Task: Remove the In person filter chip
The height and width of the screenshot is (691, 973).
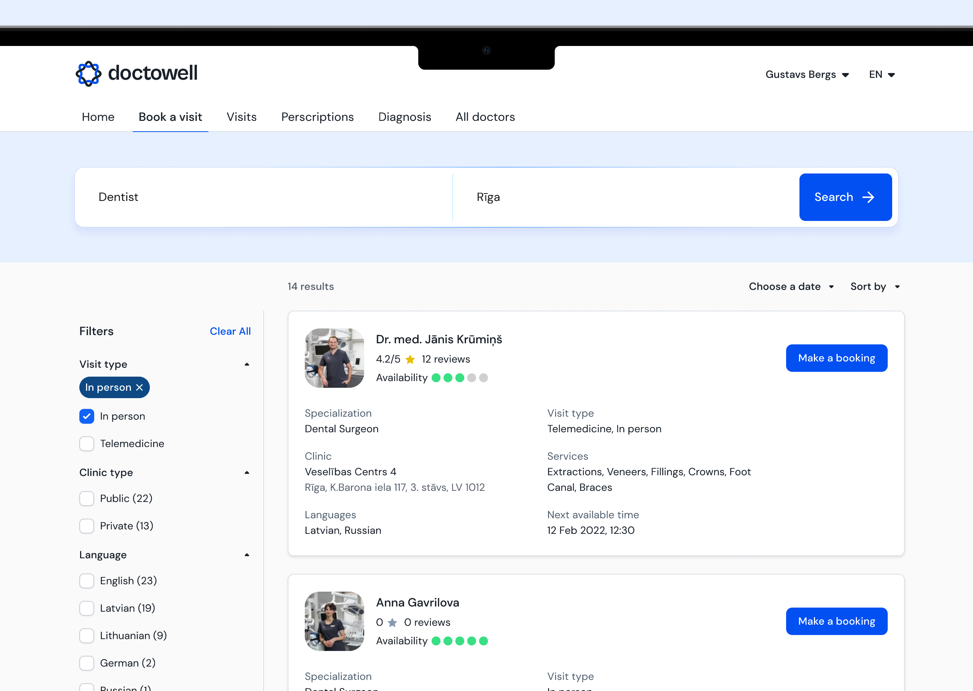Action: pos(139,387)
